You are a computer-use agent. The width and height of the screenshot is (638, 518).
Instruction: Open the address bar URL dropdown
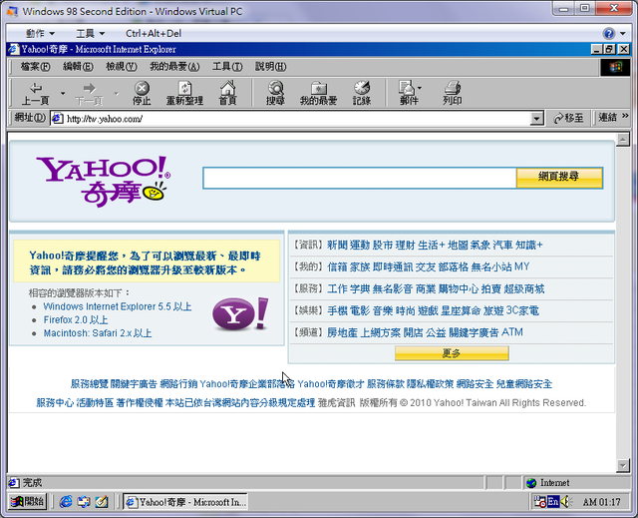[536, 119]
